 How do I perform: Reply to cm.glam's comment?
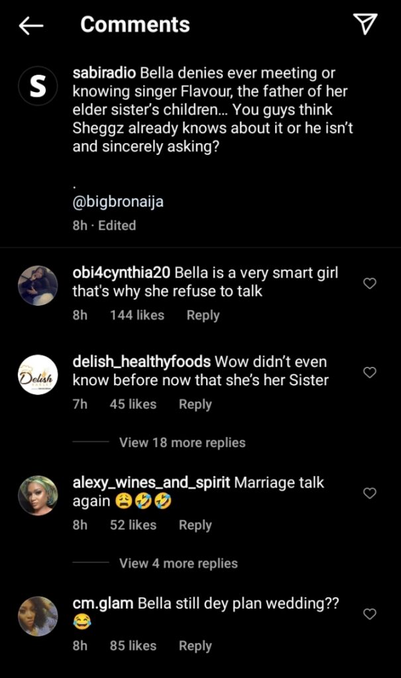tap(195, 646)
